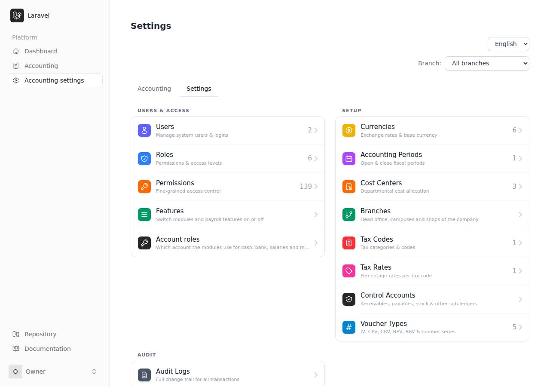
Task: Switch to the Accounting tab
Action: 154,89
